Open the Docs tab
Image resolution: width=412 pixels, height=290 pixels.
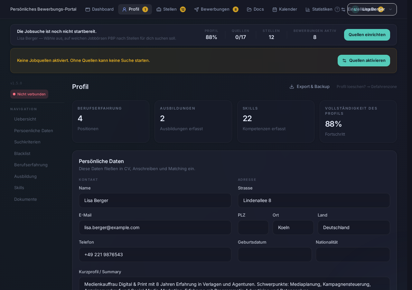point(255,9)
